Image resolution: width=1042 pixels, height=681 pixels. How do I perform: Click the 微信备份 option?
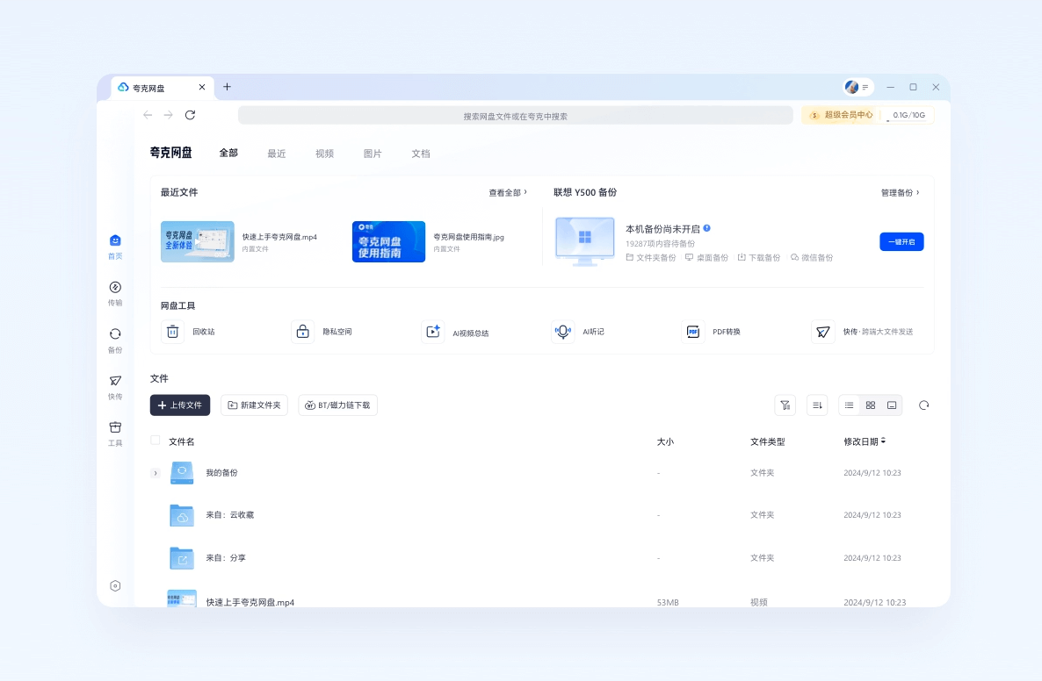click(x=812, y=257)
